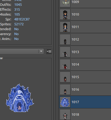The image size is (111, 120).
Task: Select the outfit 1016 sprite thumbnail
Action: pos(65,89)
